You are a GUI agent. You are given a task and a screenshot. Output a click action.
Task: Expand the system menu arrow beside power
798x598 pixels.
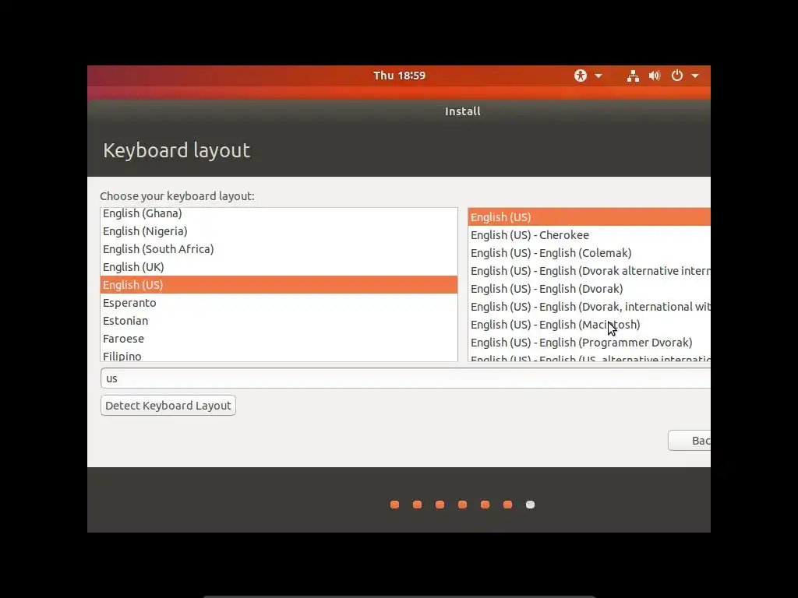(x=694, y=76)
